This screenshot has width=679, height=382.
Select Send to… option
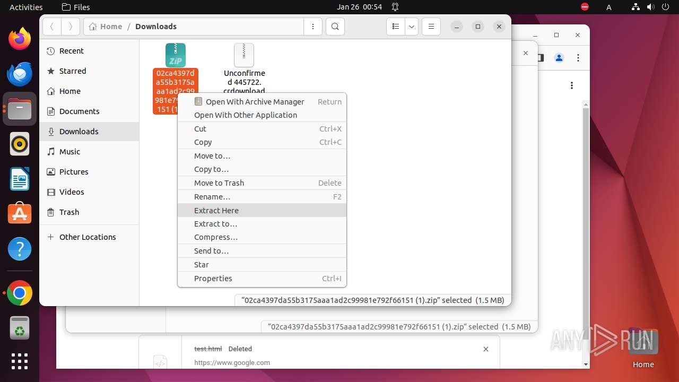tap(262, 251)
